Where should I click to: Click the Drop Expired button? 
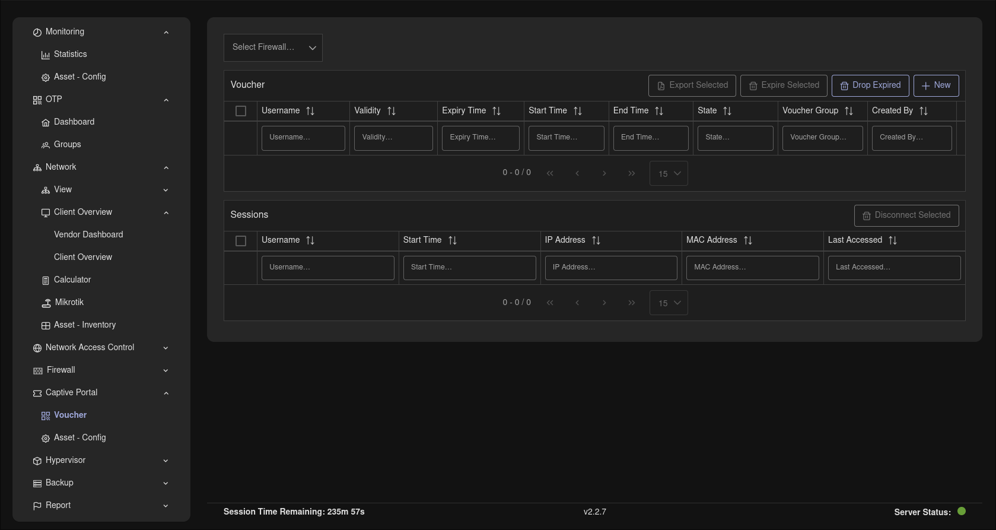click(x=870, y=85)
